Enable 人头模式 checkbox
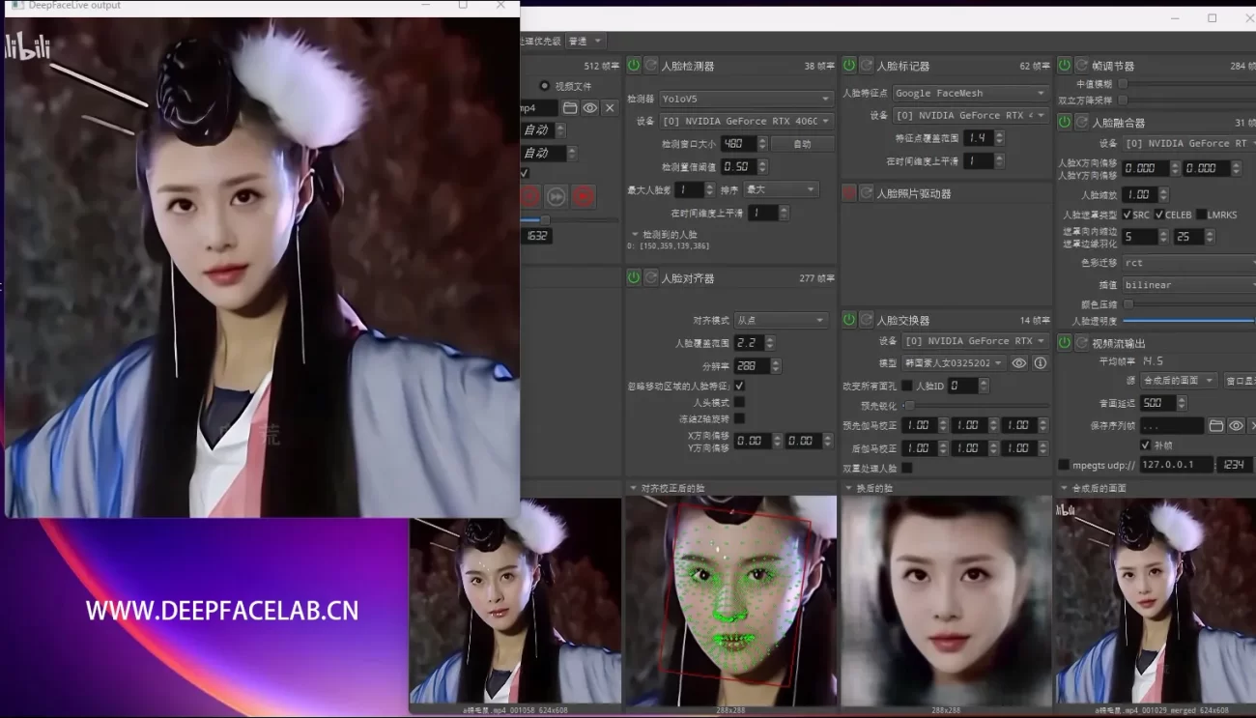 739,402
